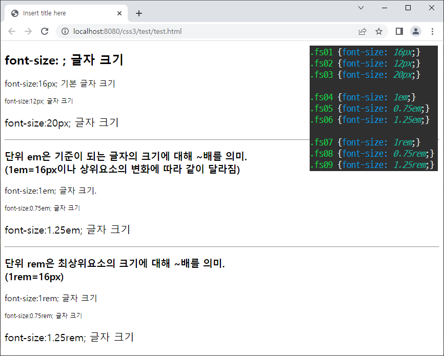The image size is (444, 356).
Task: Click heading 'font-size: ; 글자 크기'
Action: 64,60
